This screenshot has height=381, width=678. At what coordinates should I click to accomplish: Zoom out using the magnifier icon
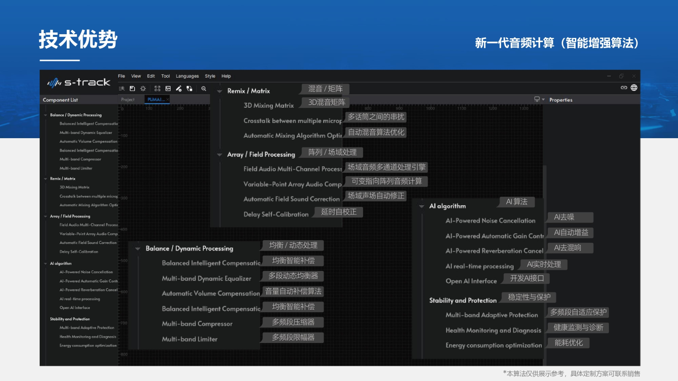[x=204, y=88]
